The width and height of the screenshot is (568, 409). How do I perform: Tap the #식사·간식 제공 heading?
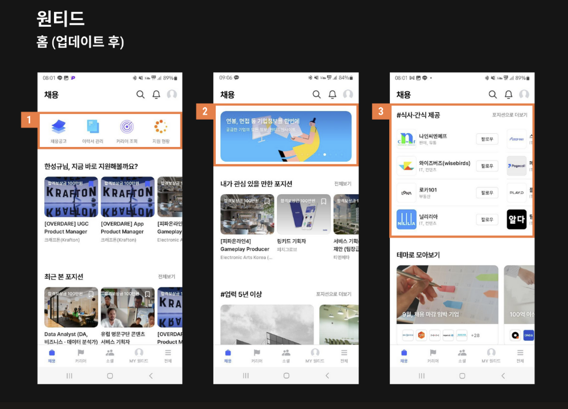click(418, 115)
